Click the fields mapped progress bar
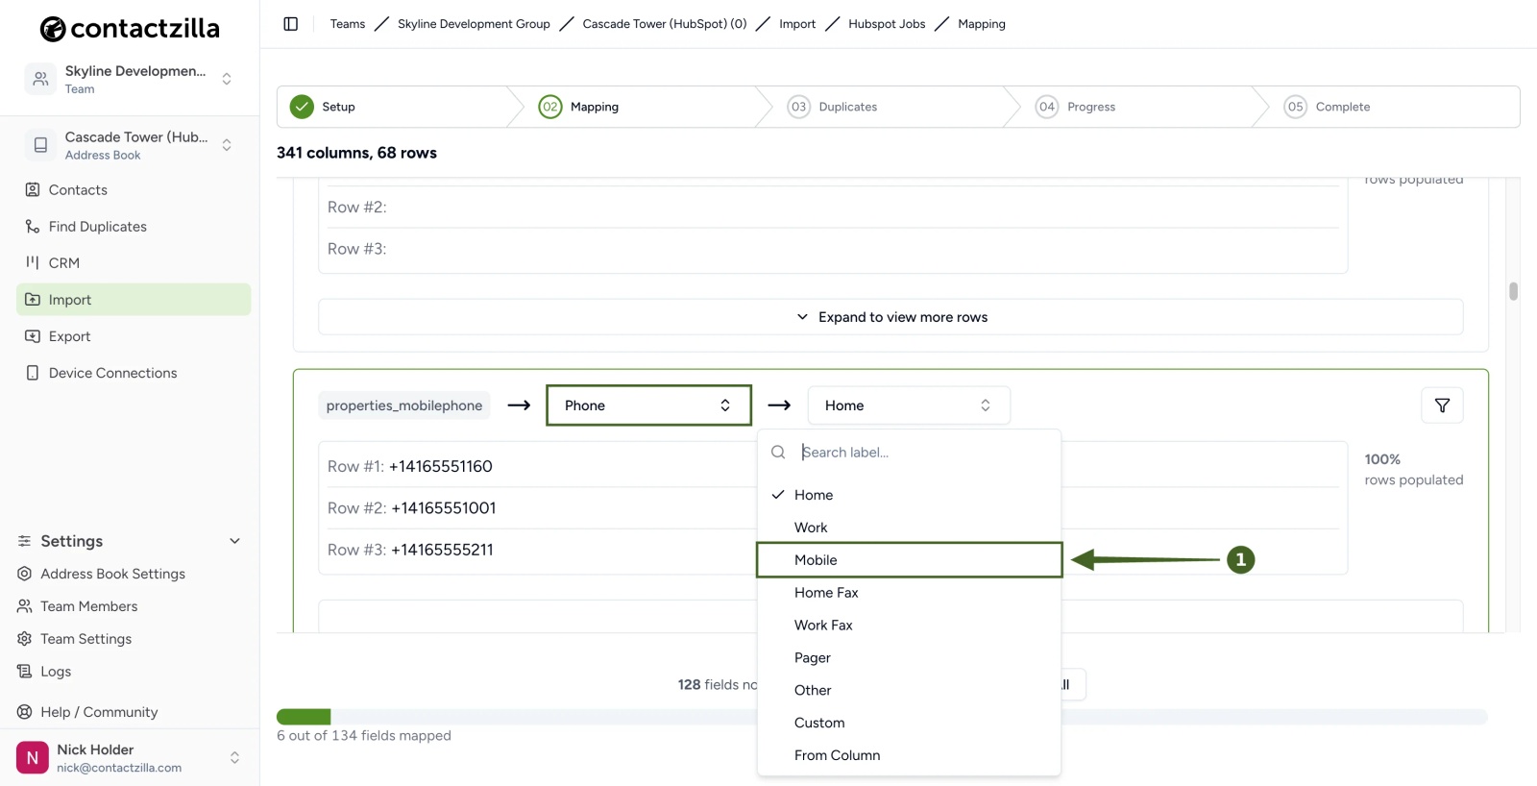This screenshot has width=1537, height=786. (882, 717)
